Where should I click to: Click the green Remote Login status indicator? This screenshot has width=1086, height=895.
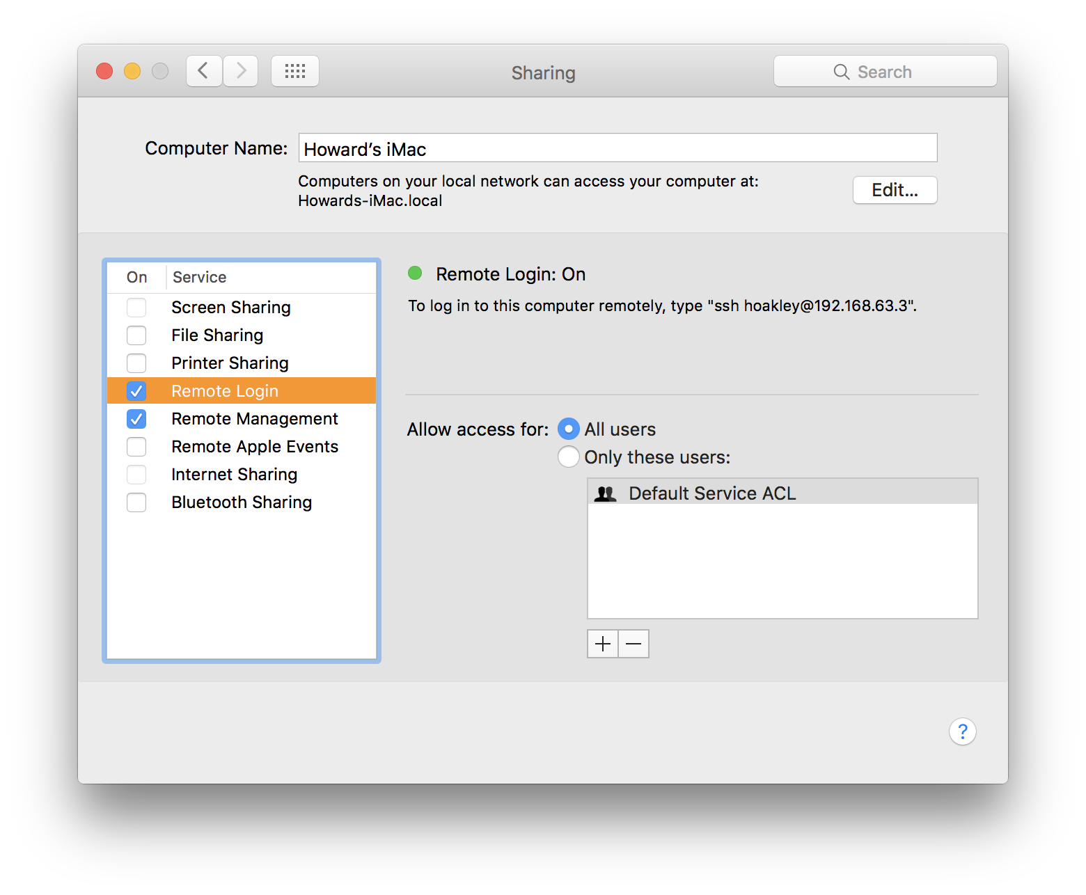pos(415,274)
